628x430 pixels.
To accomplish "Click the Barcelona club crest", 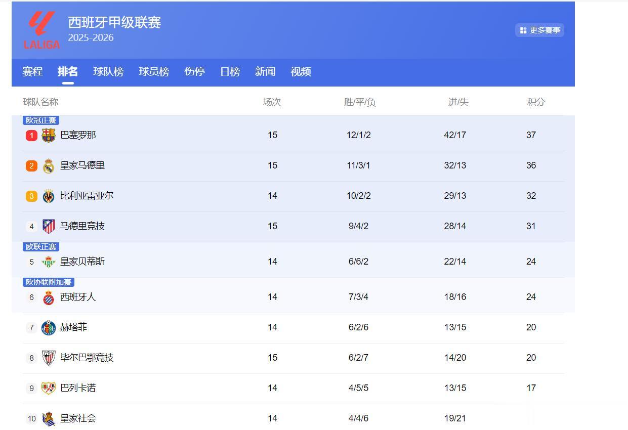I will [49, 135].
